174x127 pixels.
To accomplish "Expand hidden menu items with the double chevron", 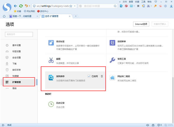I will [120, 2].
